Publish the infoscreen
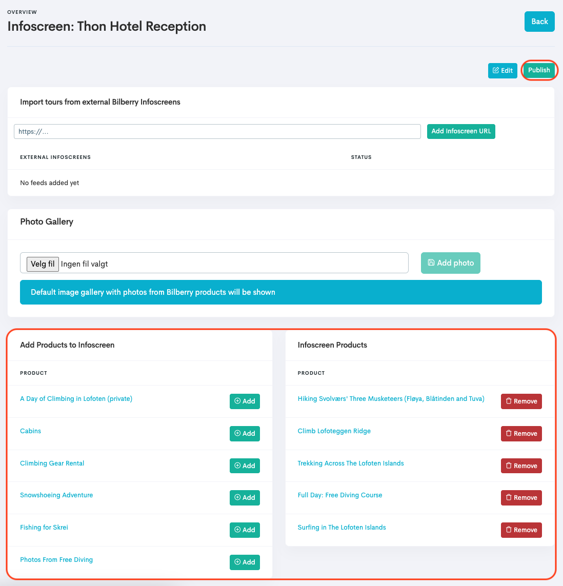 tap(538, 70)
